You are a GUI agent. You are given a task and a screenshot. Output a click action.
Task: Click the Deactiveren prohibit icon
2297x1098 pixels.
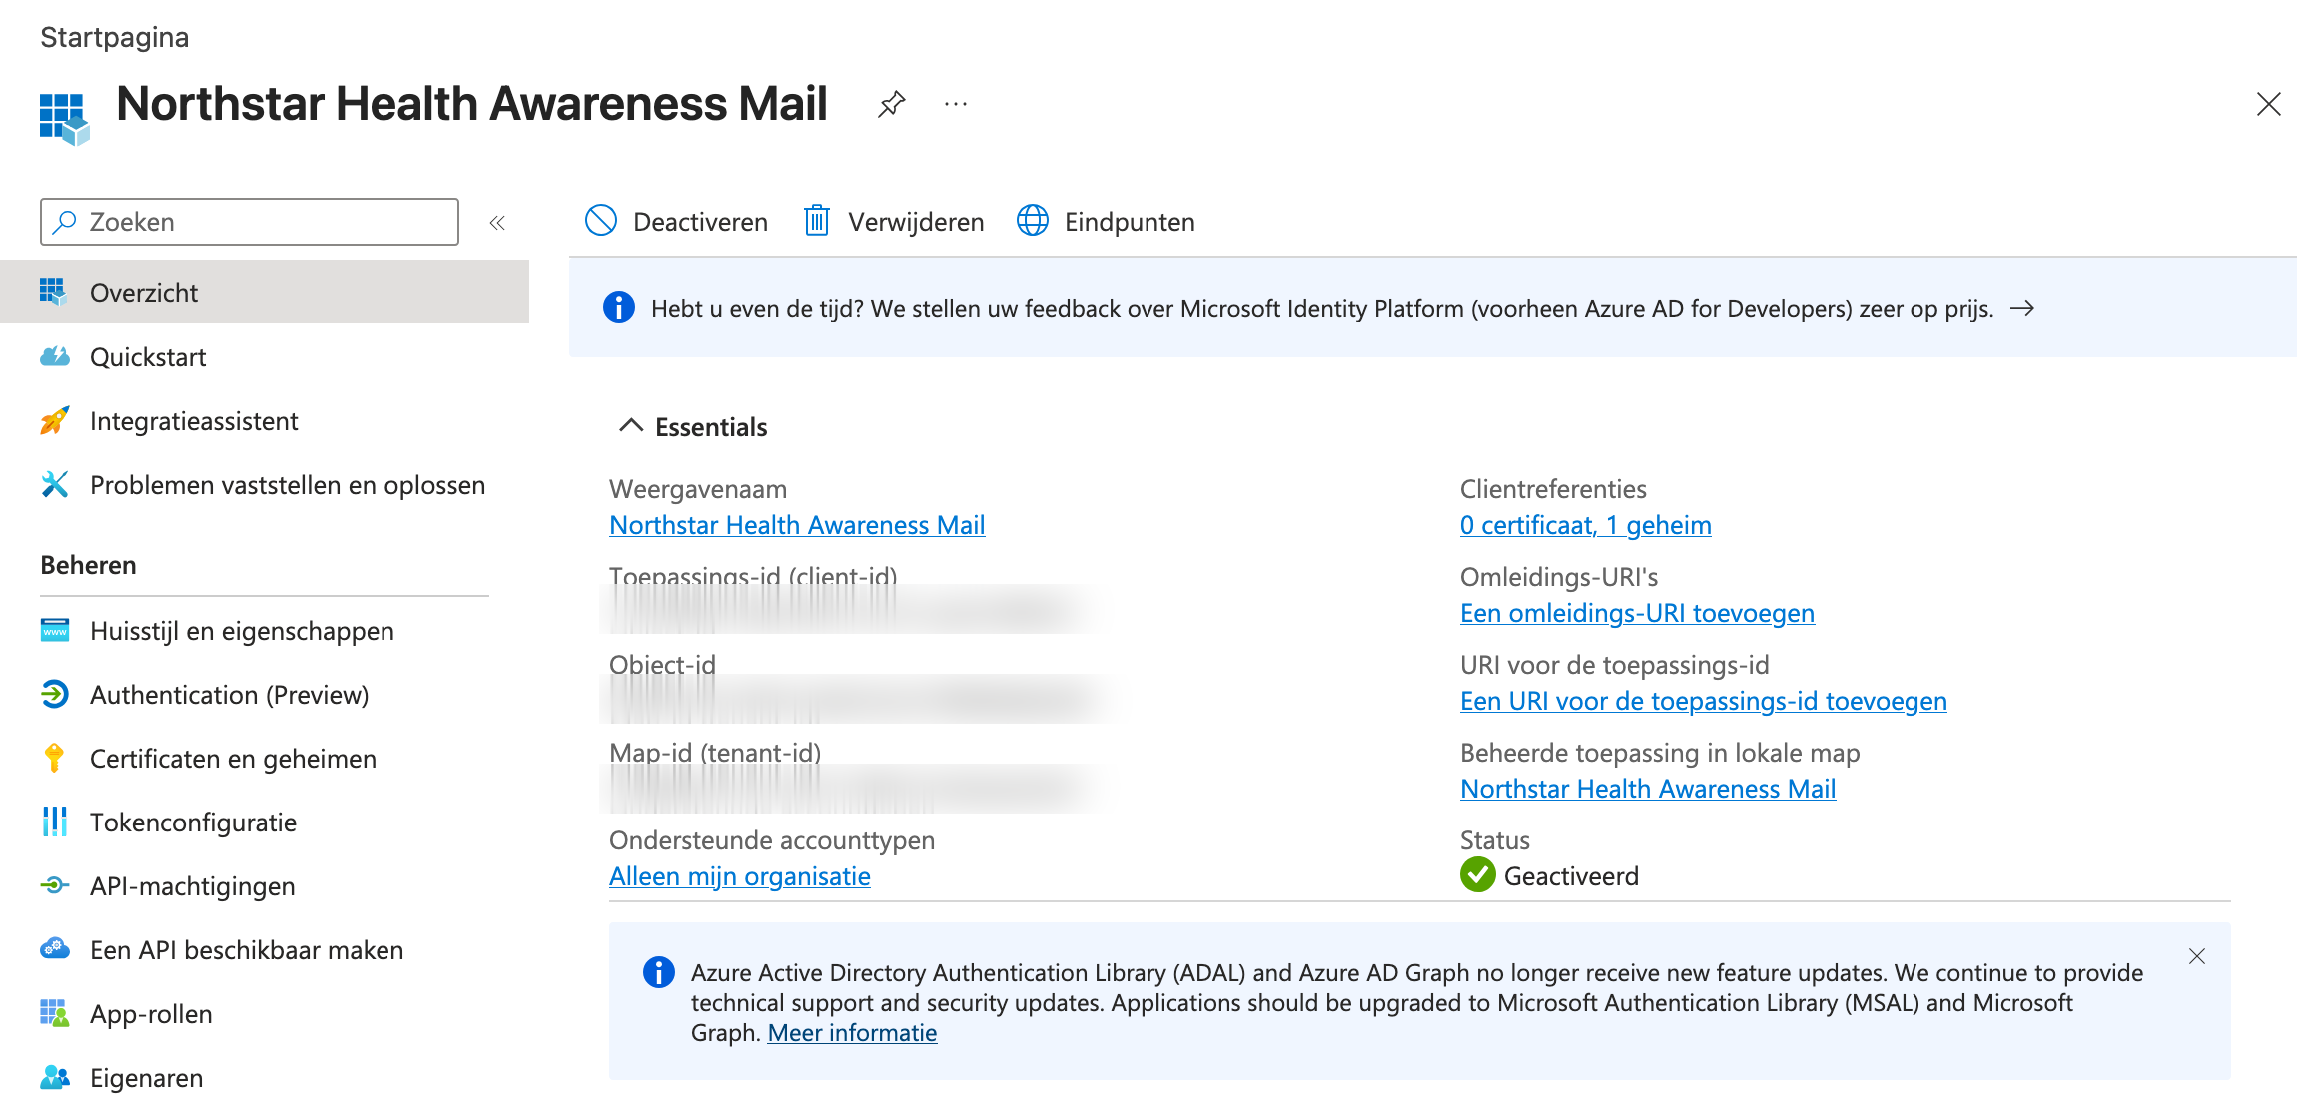click(x=601, y=221)
